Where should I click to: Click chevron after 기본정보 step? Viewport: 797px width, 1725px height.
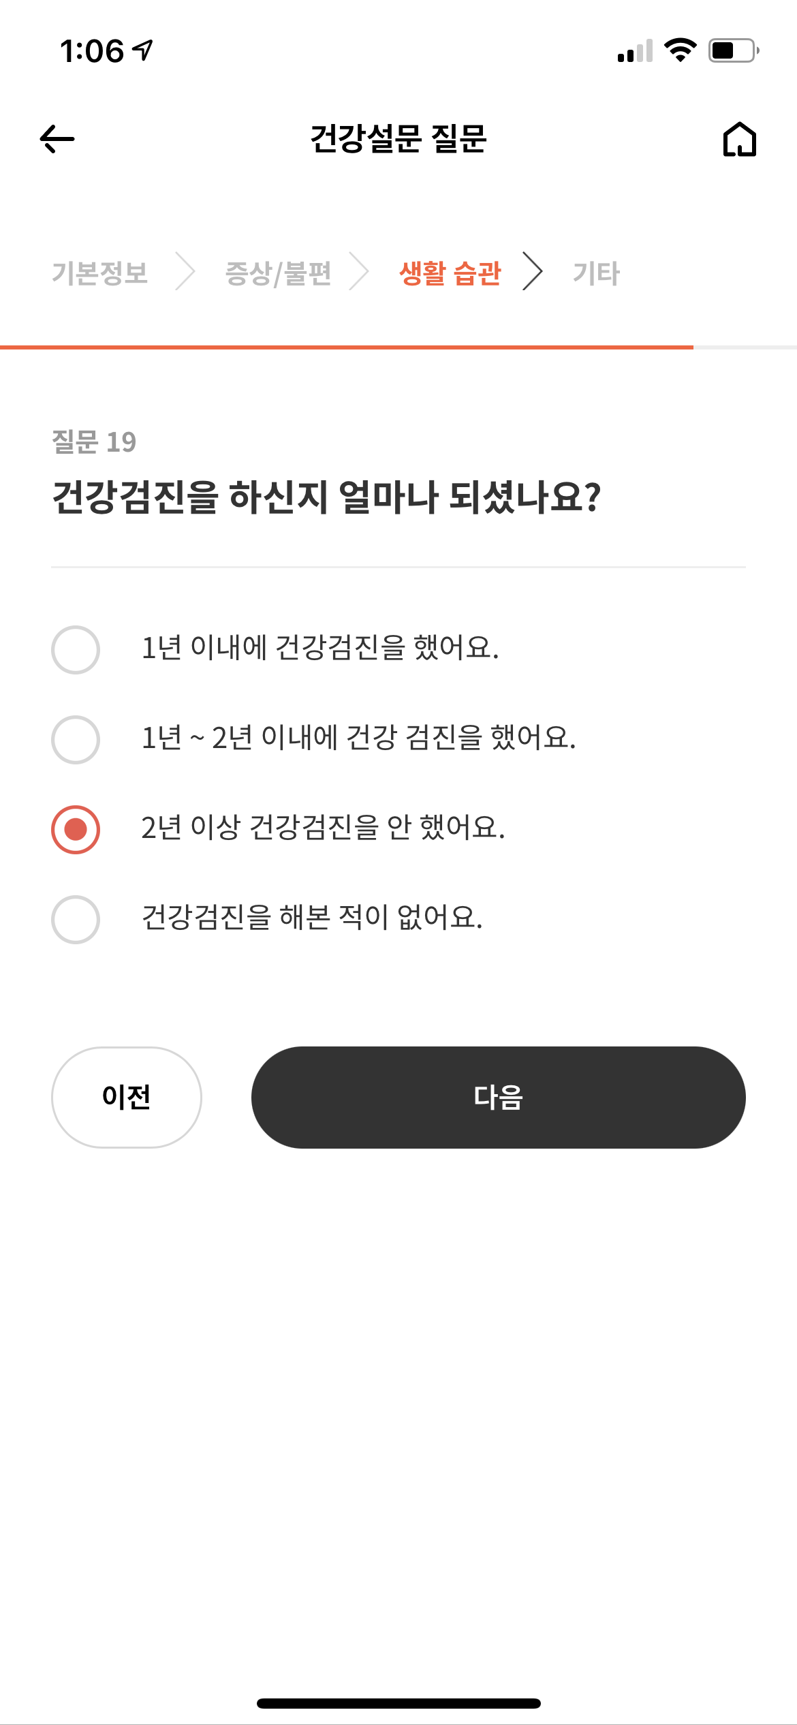coord(185,271)
